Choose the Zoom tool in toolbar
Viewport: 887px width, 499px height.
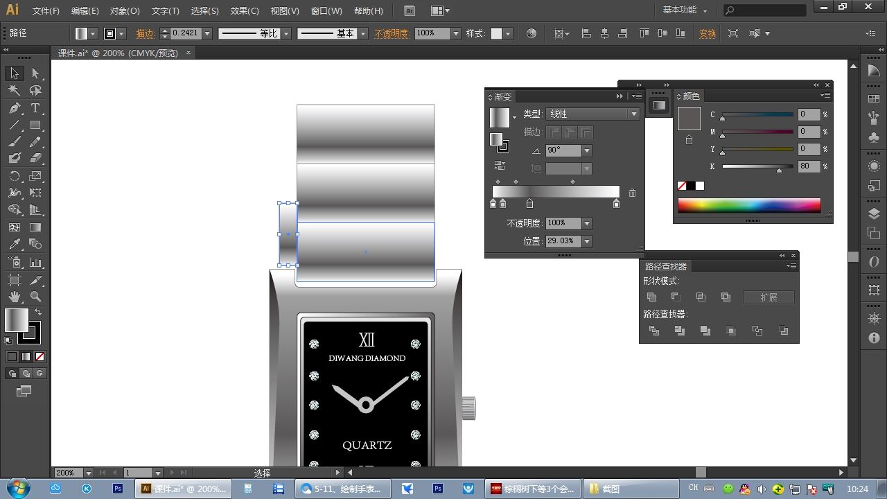point(35,297)
